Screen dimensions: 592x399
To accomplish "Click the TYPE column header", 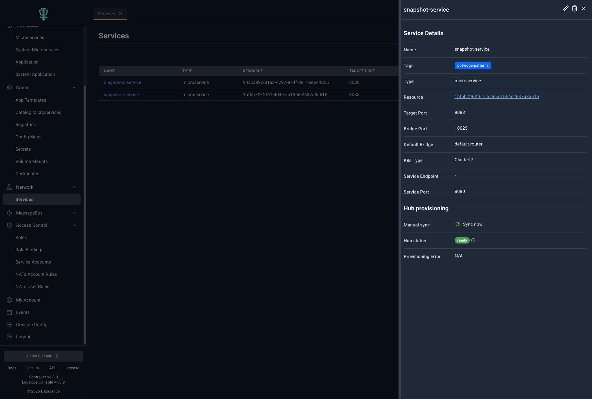I will (x=187, y=71).
